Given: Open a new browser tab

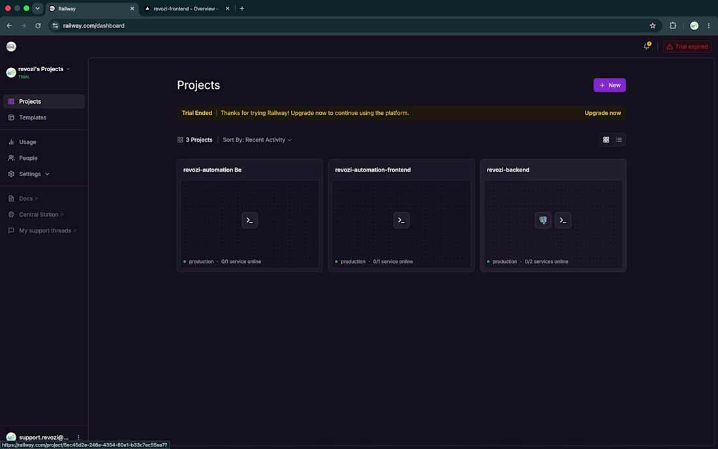Looking at the screenshot, I should pos(242,8).
